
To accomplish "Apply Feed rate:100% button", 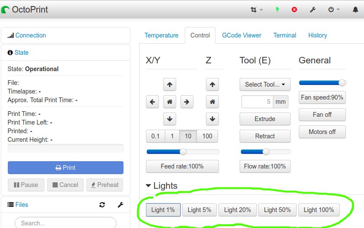I will pyautogui.click(x=182, y=166).
